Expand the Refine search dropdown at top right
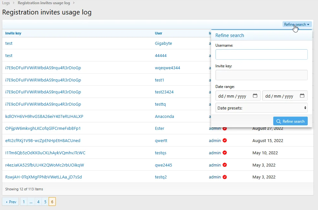 [297, 24]
